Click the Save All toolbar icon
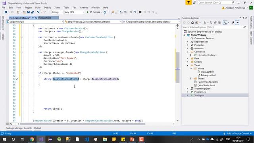This screenshot has height=143, width=254. [x=33, y=12]
